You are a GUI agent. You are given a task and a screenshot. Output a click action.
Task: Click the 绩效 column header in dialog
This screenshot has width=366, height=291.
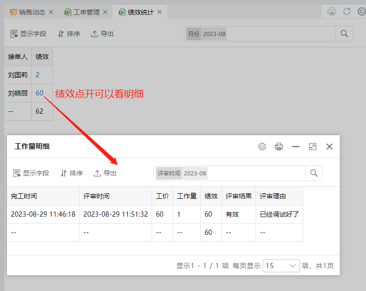click(211, 196)
